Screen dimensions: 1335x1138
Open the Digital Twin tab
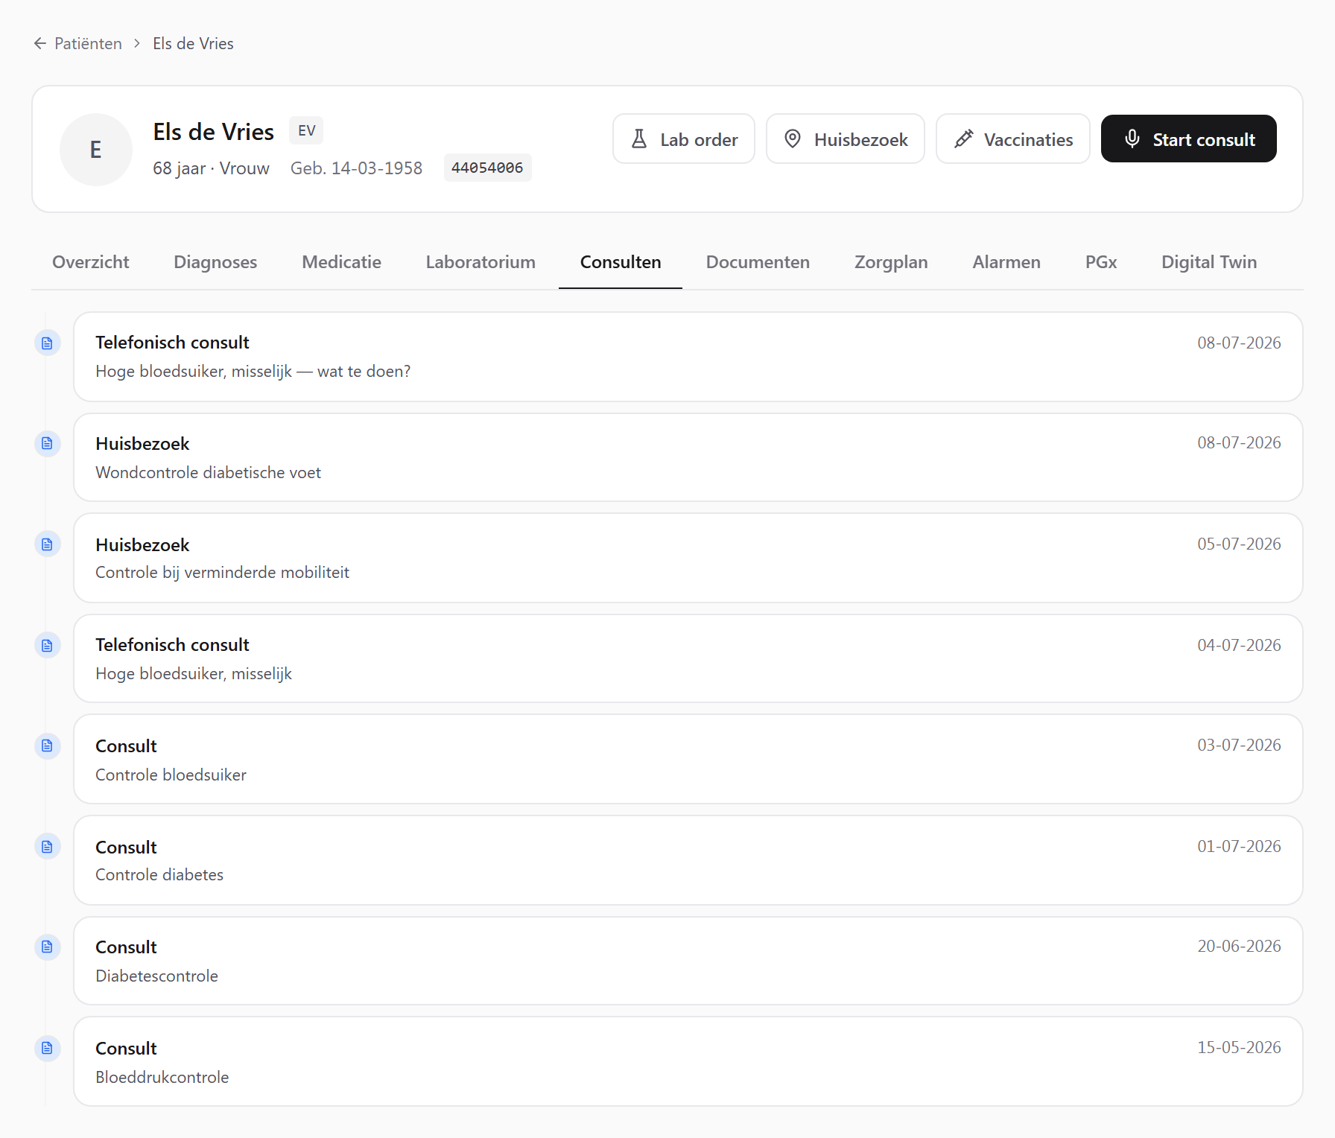pyautogui.click(x=1209, y=262)
